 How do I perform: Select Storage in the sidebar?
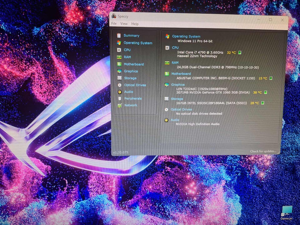coord(130,78)
